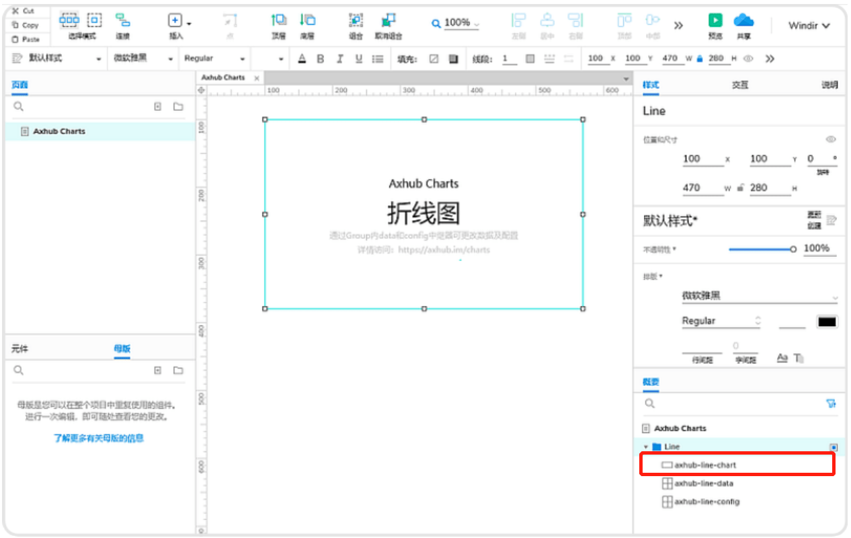The width and height of the screenshot is (851, 538).
Task: Toggle widget visibility with the eye icon
Action: pos(749,59)
